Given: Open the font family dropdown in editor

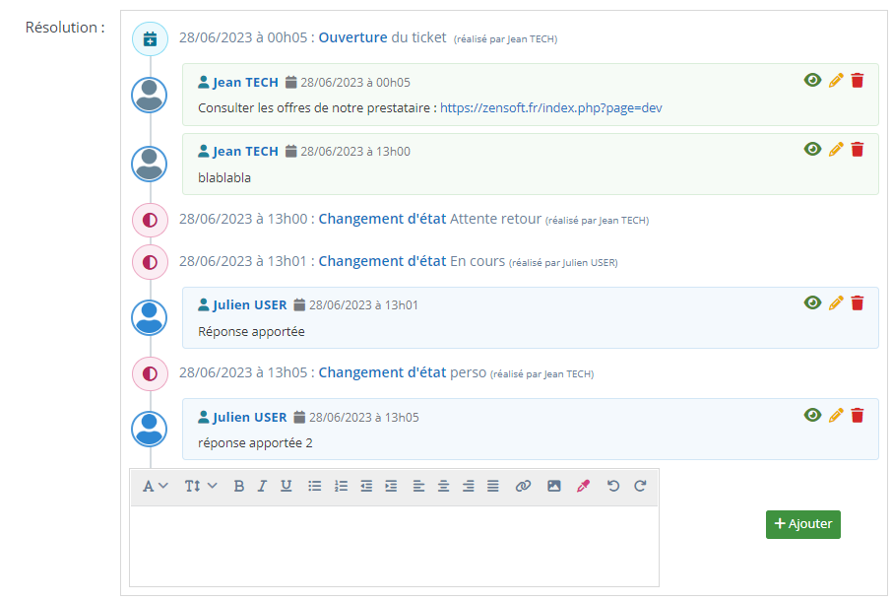Looking at the screenshot, I should [x=155, y=486].
